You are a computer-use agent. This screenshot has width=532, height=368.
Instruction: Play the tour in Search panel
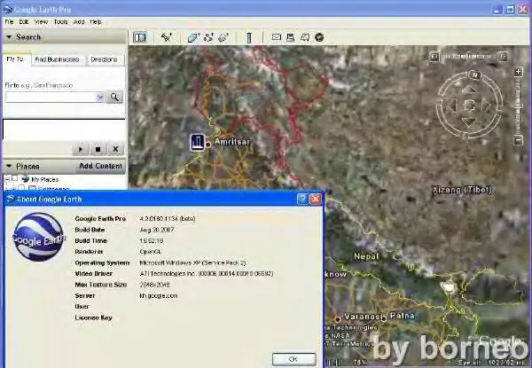(81, 149)
